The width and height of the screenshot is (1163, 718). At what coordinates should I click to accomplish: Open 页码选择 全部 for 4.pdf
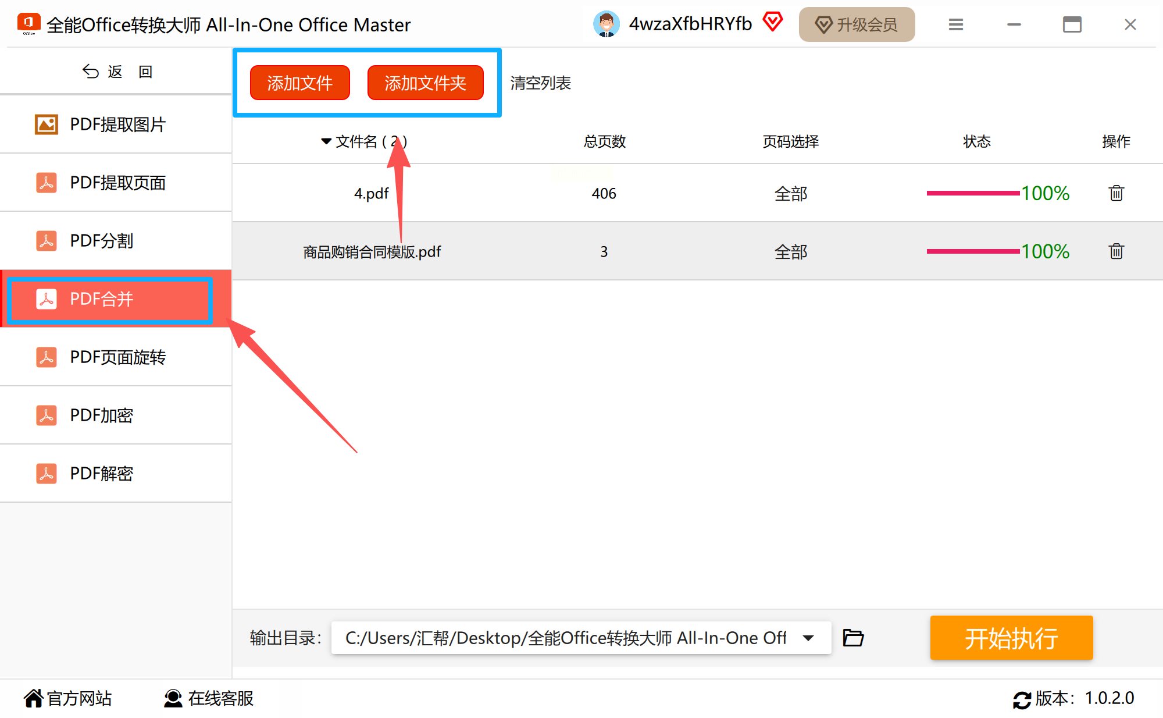(790, 193)
